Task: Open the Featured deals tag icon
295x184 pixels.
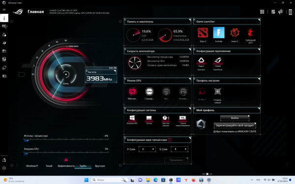Action: [x=4, y=68]
